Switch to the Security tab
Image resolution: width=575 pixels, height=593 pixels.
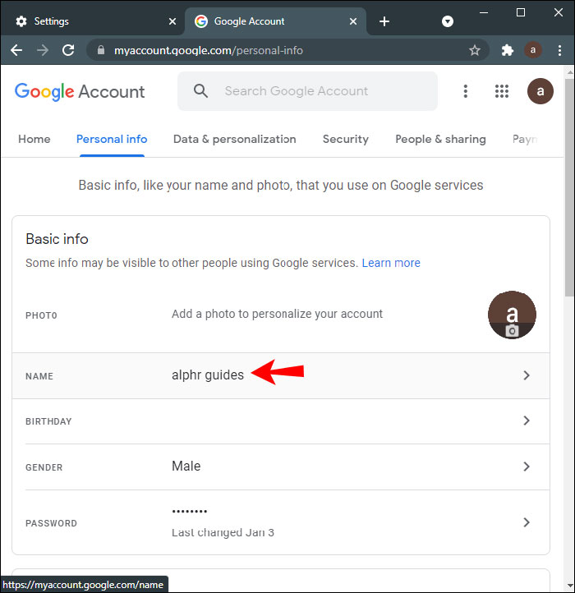coord(345,139)
